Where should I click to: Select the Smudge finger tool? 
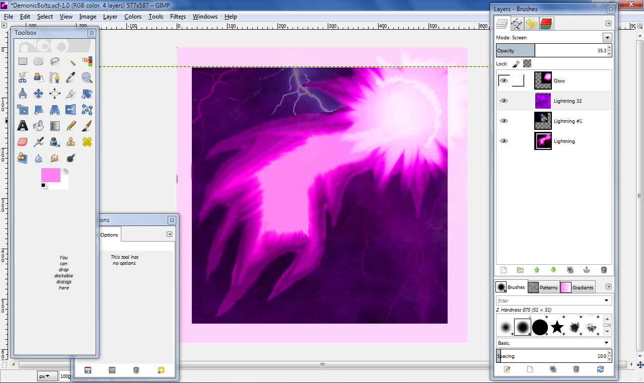(54, 158)
